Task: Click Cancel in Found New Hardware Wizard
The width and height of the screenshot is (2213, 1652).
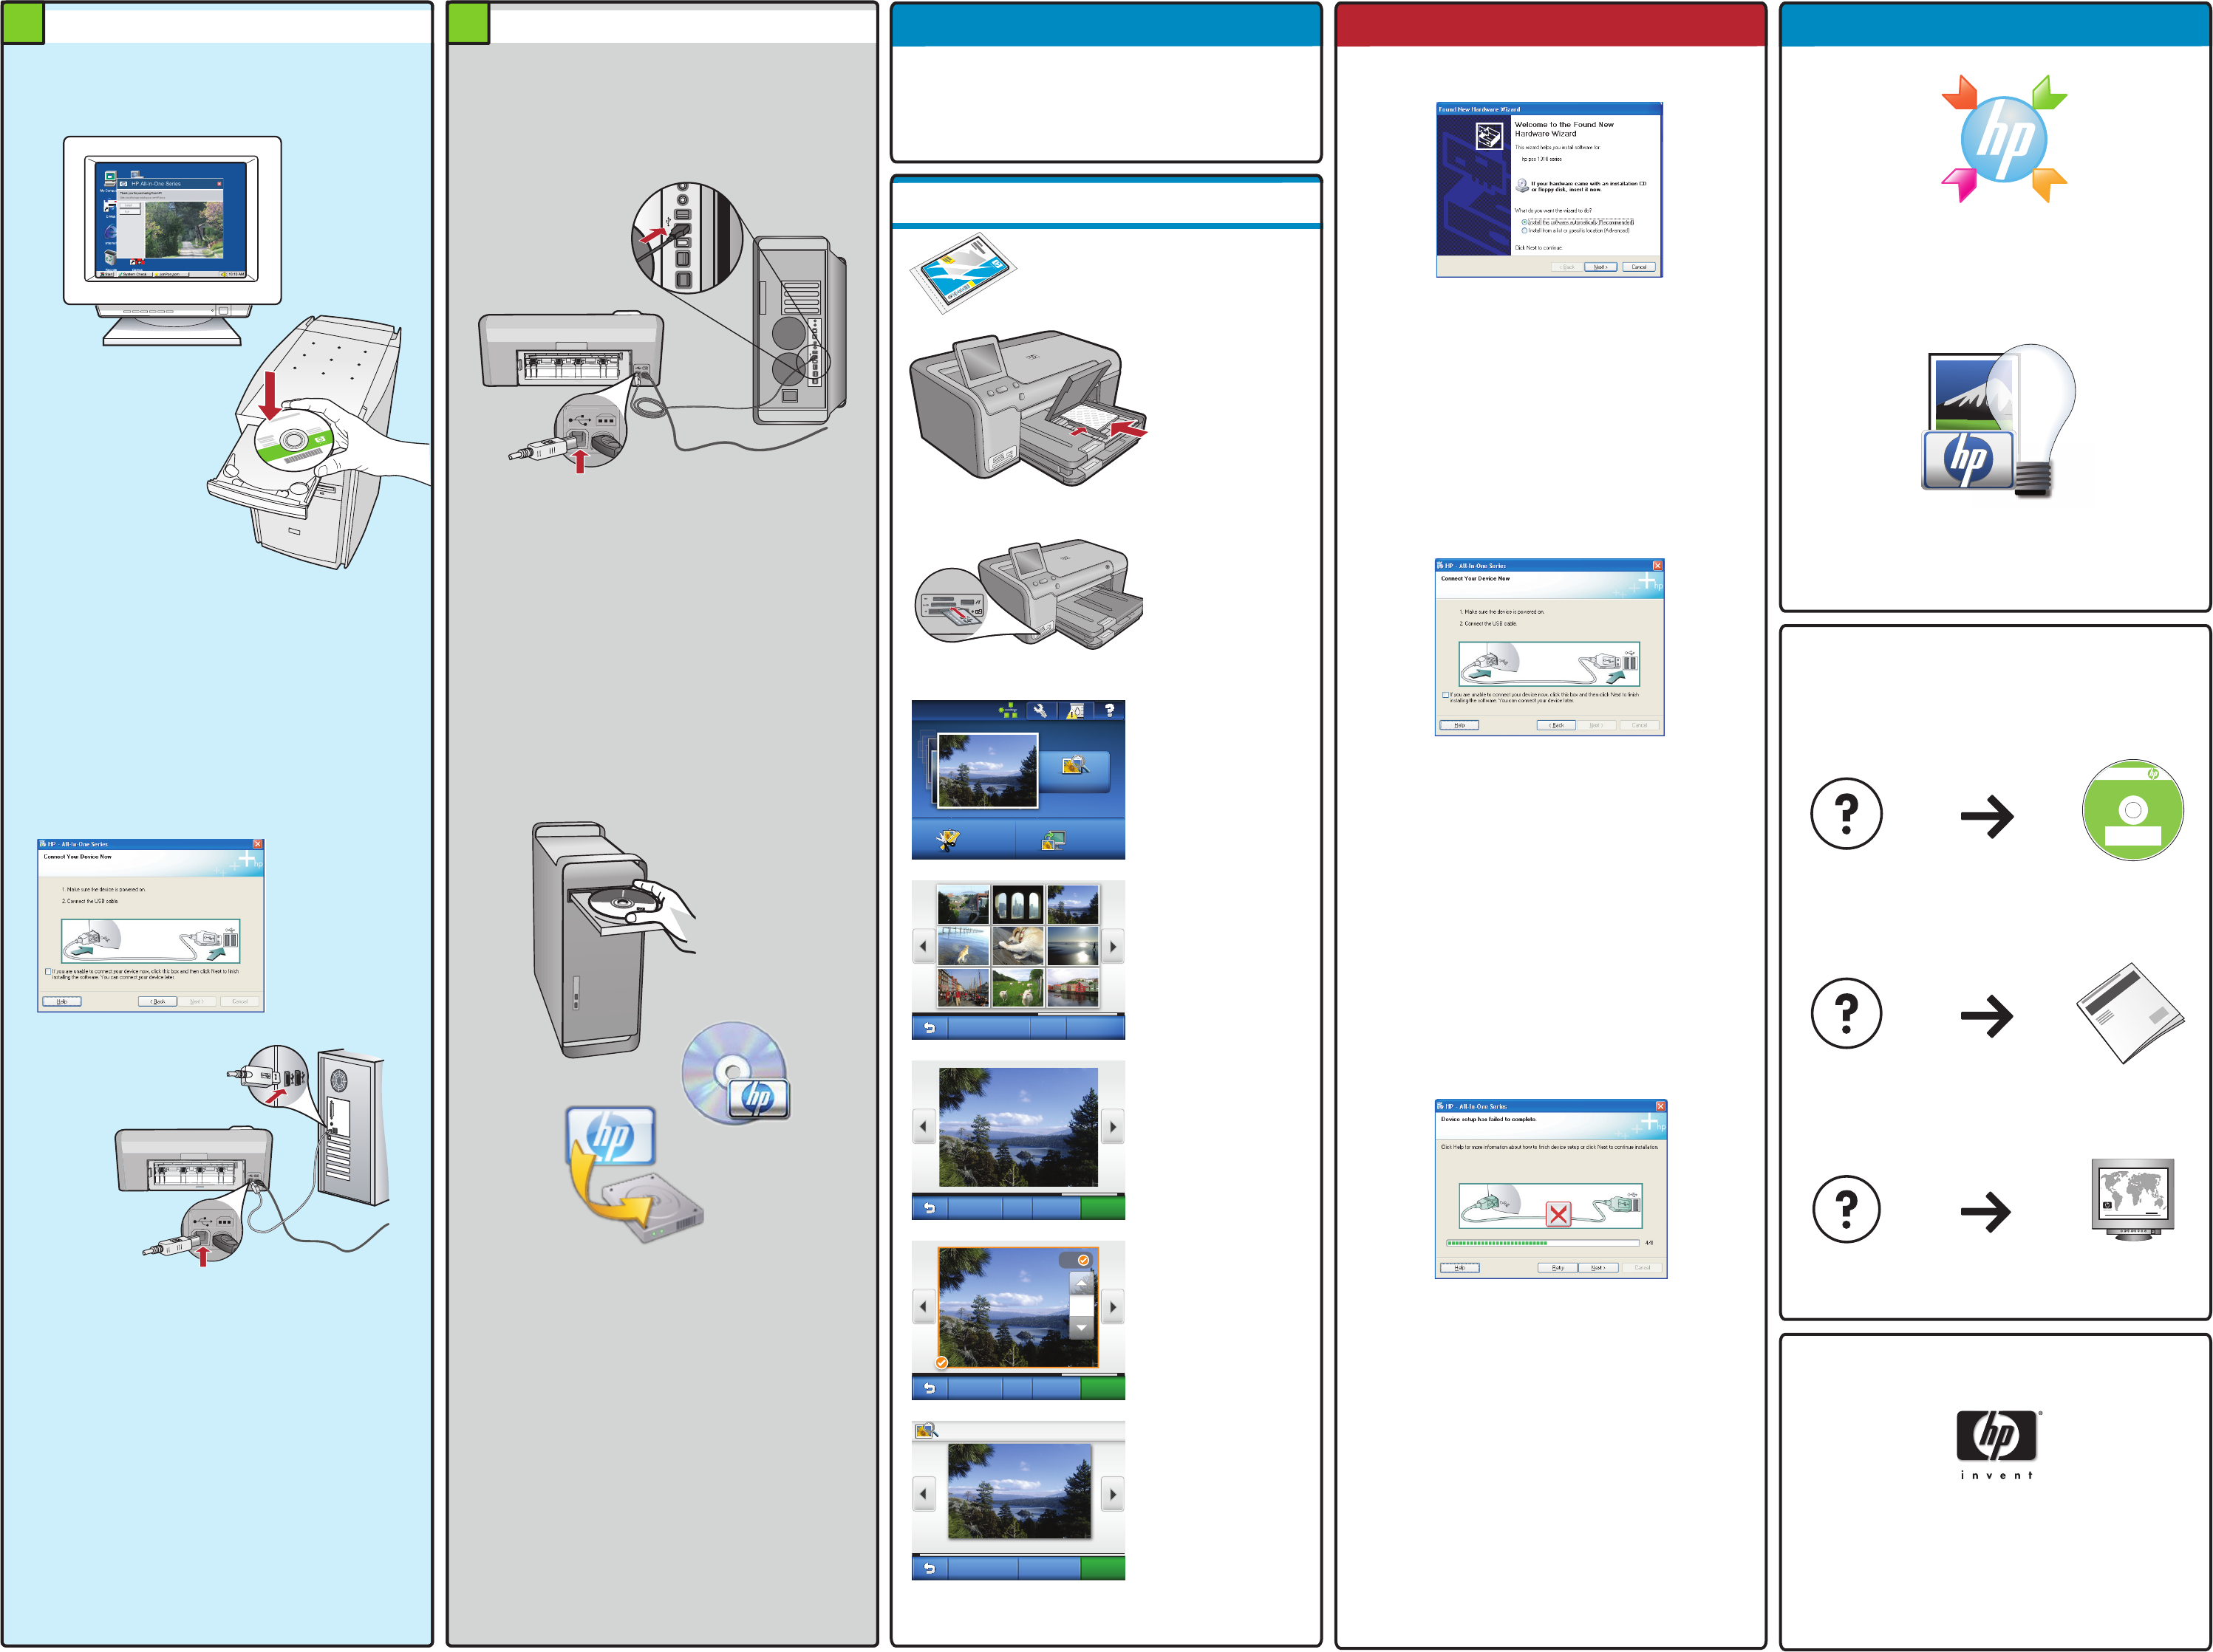Action: coord(1639,267)
